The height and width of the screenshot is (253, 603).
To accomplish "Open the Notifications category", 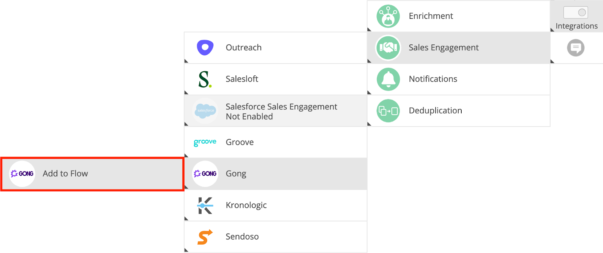I will (459, 79).
